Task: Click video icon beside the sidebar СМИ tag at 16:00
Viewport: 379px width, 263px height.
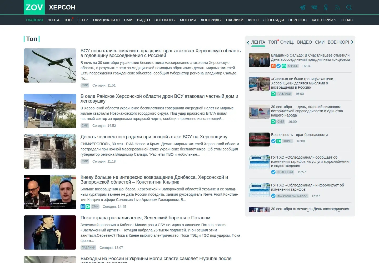Action: point(273,122)
